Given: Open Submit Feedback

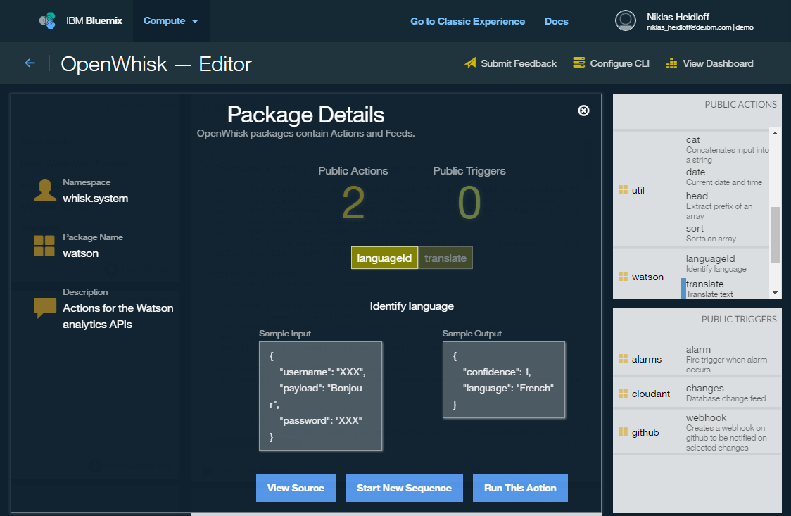Looking at the screenshot, I should pyautogui.click(x=518, y=63).
